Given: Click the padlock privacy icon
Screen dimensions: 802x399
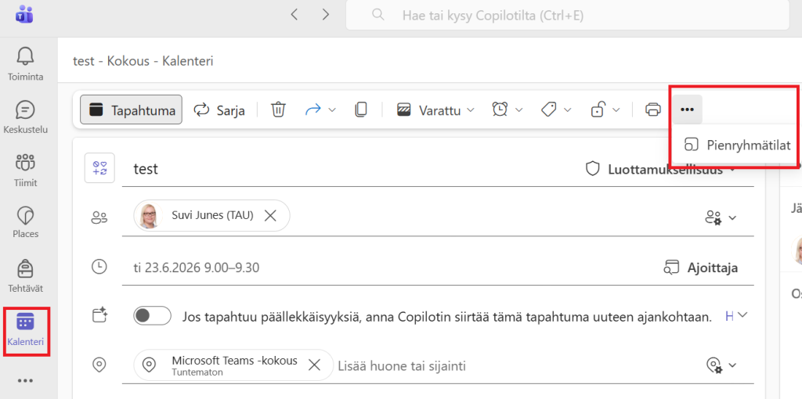Looking at the screenshot, I should (597, 110).
